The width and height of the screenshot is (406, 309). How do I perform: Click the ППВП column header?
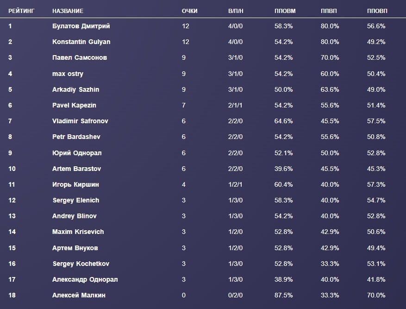329,11
